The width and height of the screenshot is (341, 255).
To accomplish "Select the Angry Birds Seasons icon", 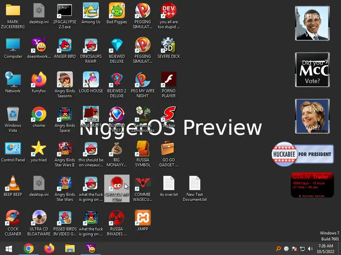I will (x=65, y=79).
